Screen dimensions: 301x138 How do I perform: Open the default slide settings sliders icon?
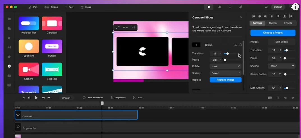pyautogui.click(x=236, y=45)
